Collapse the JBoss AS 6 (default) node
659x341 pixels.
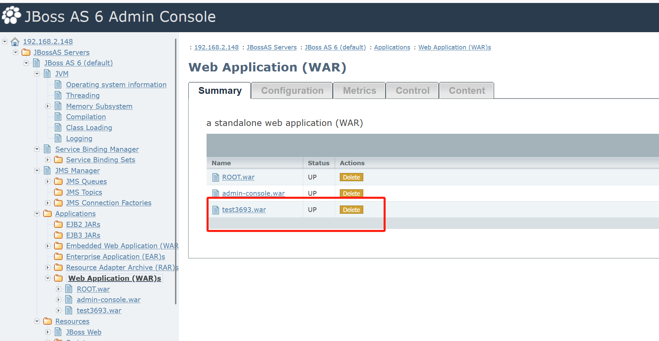coord(26,63)
